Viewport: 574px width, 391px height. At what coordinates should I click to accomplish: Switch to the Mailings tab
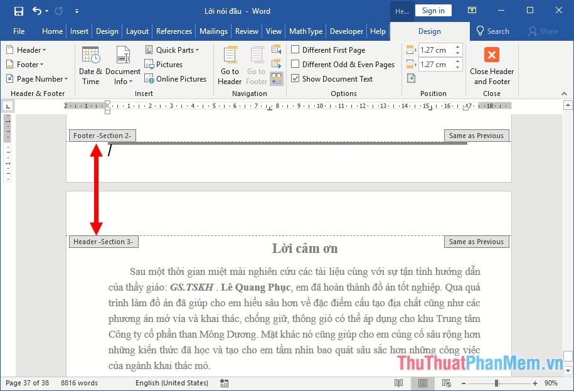210,31
